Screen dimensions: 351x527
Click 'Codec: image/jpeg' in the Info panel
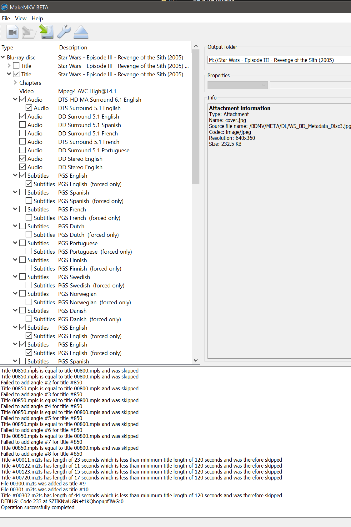230,132
